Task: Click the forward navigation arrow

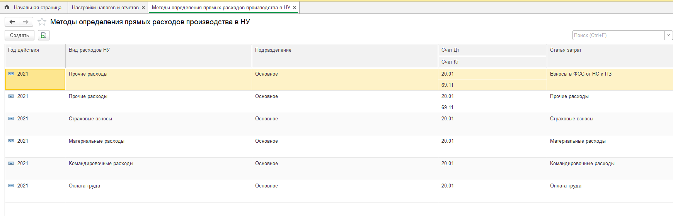Action: (x=26, y=22)
